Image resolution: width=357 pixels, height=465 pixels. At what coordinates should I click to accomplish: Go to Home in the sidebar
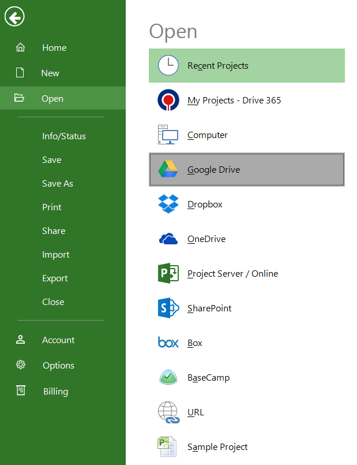click(54, 48)
